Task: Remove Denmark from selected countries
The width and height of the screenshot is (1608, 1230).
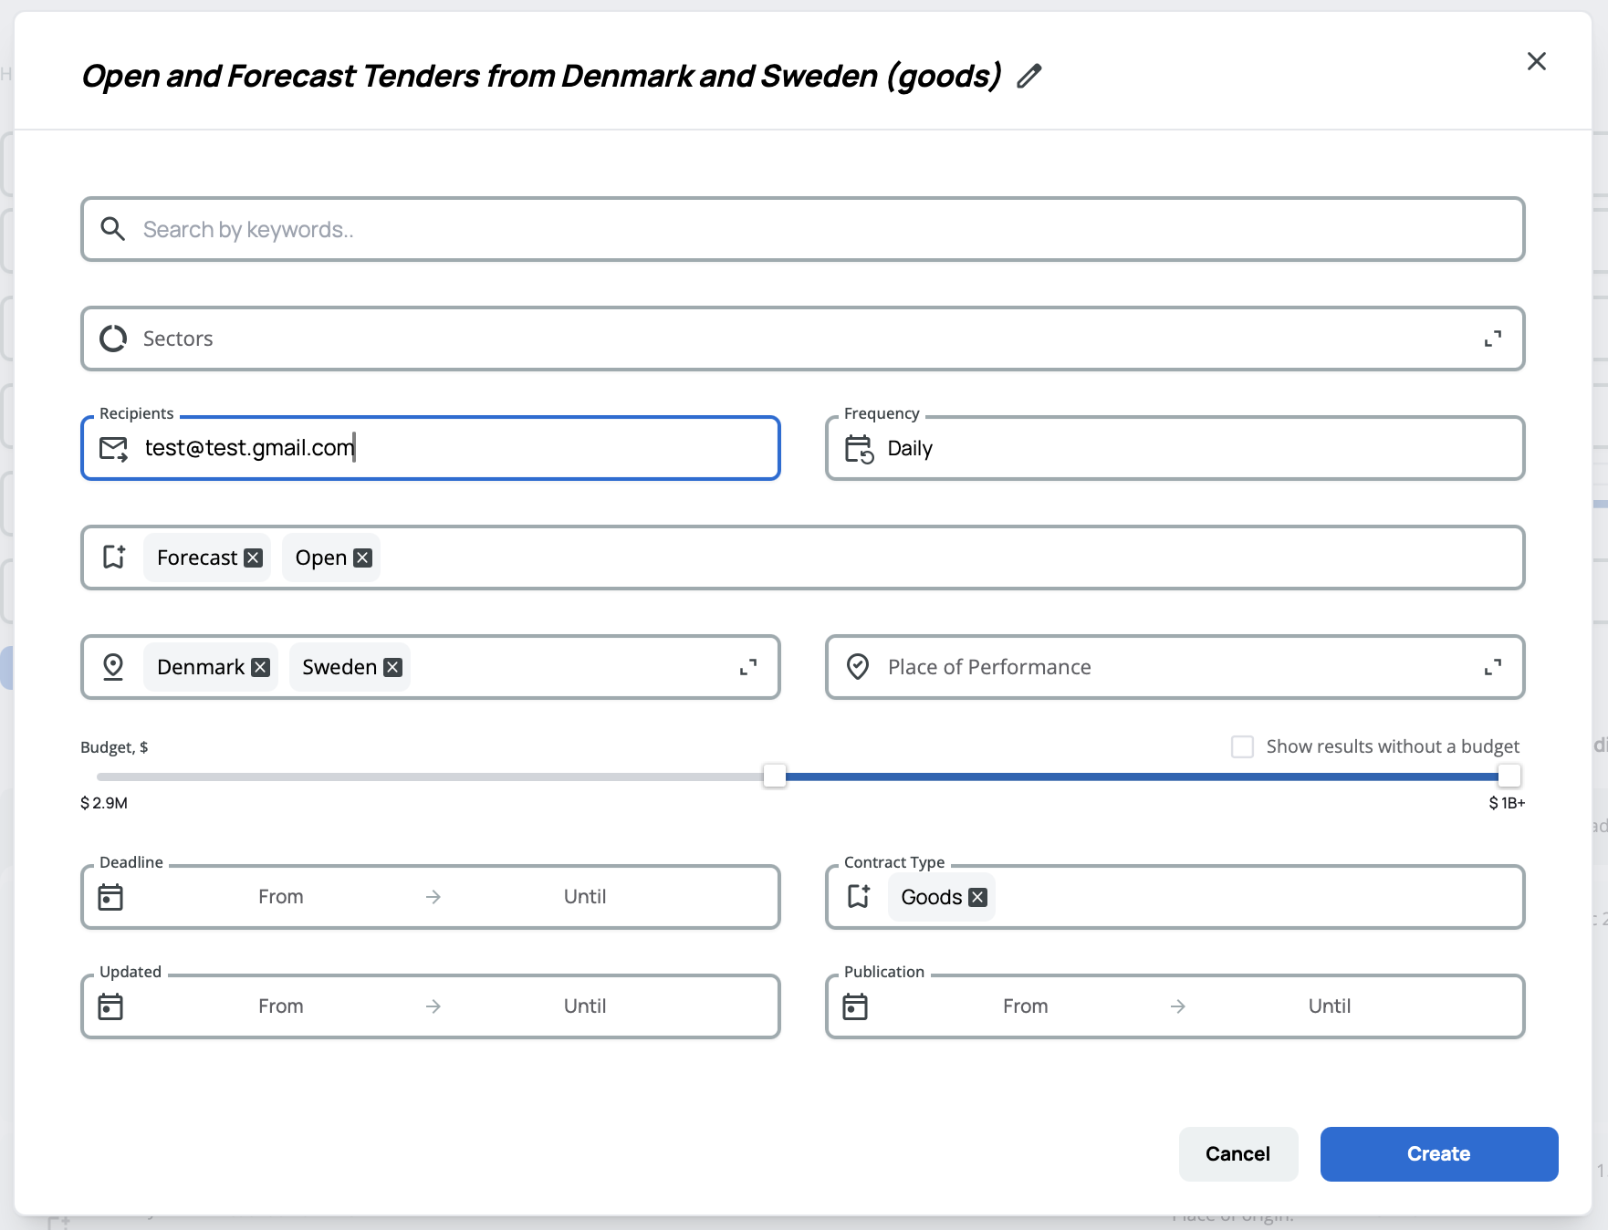Action: [x=260, y=667]
